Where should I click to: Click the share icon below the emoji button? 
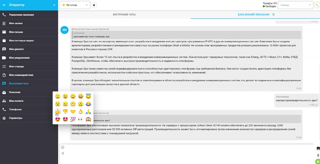(x=63, y=154)
